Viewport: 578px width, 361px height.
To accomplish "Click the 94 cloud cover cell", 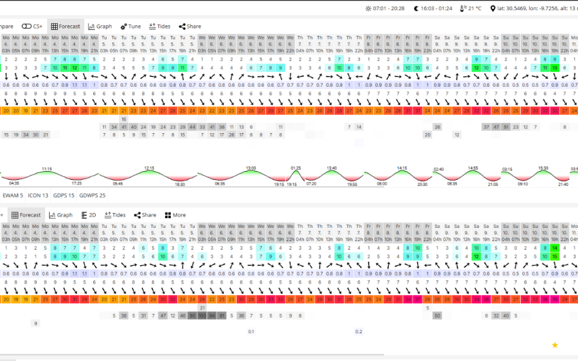I will 211,316.
